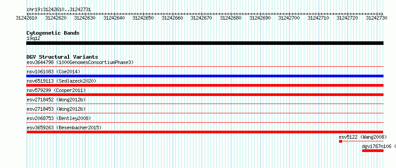Click the 31242710 ruler coordinate
The width and height of the screenshot is (396, 168).
318,18
